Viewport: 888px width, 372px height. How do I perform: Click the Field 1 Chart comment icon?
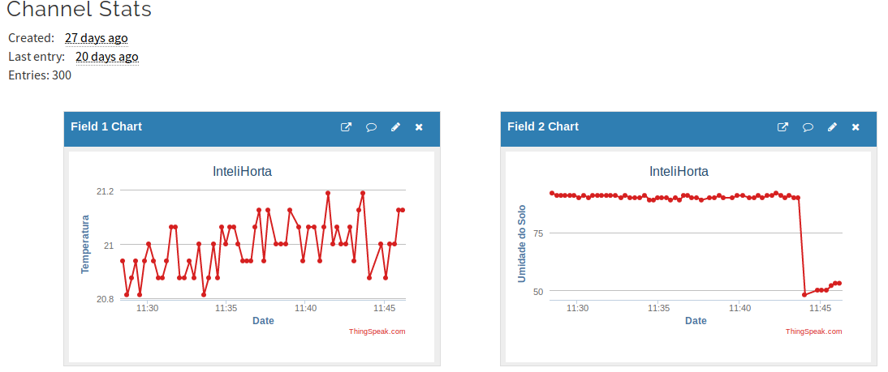[371, 127]
